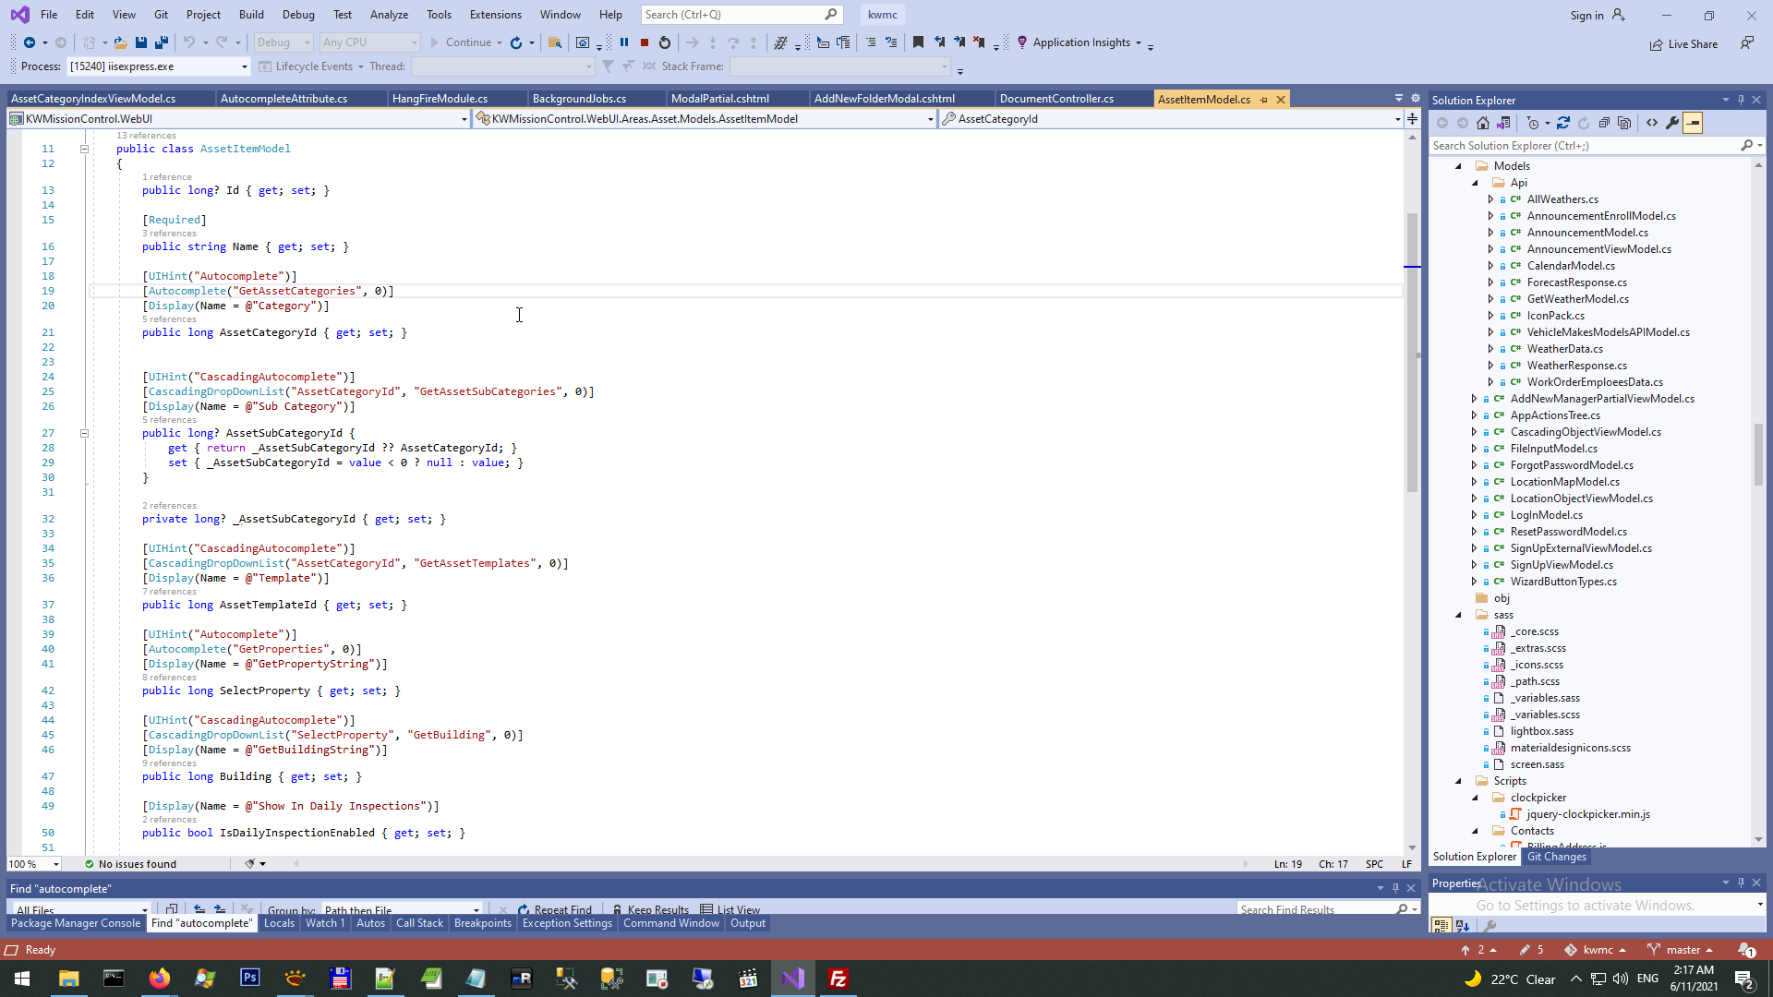The image size is (1773, 997).
Task: Open the Debug menu
Action: pyautogui.click(x=298, y=15)
